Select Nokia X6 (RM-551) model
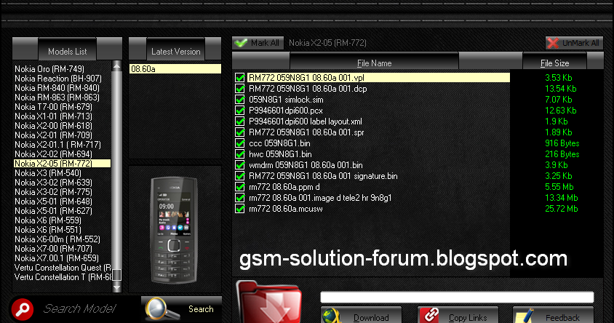The image size is (614, 323). click(x=48, y=230)
